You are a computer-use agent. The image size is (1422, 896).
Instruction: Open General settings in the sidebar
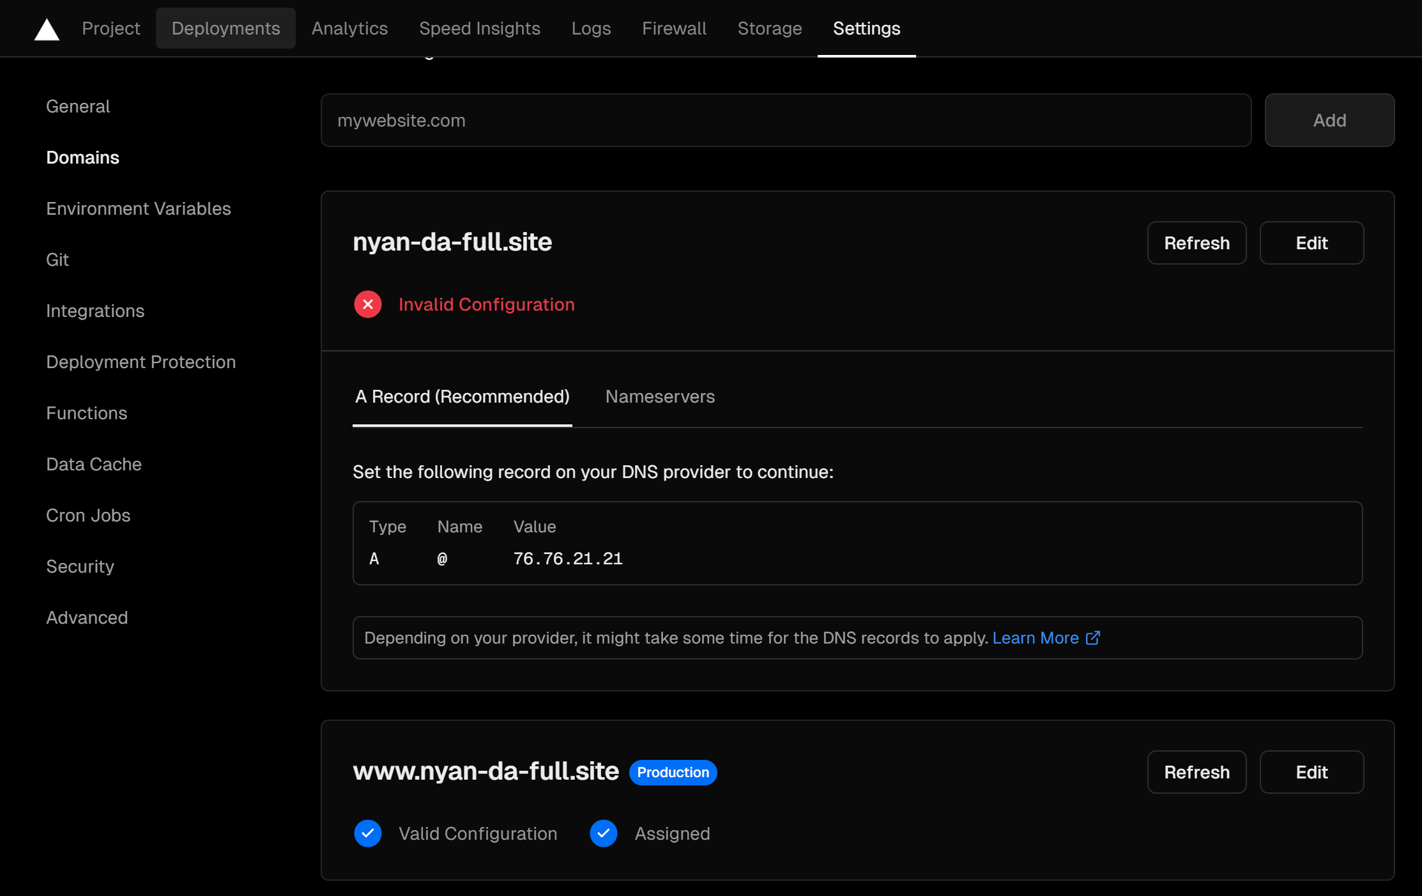tap(78, 106)
